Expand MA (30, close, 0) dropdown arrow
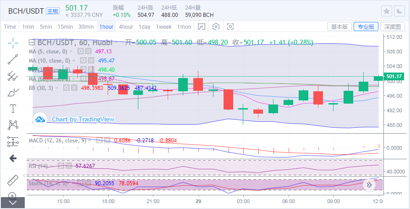The image size is (410, 209). (x=74, y=70)
